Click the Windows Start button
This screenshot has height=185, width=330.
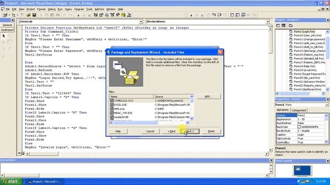[x=11, y=181]
